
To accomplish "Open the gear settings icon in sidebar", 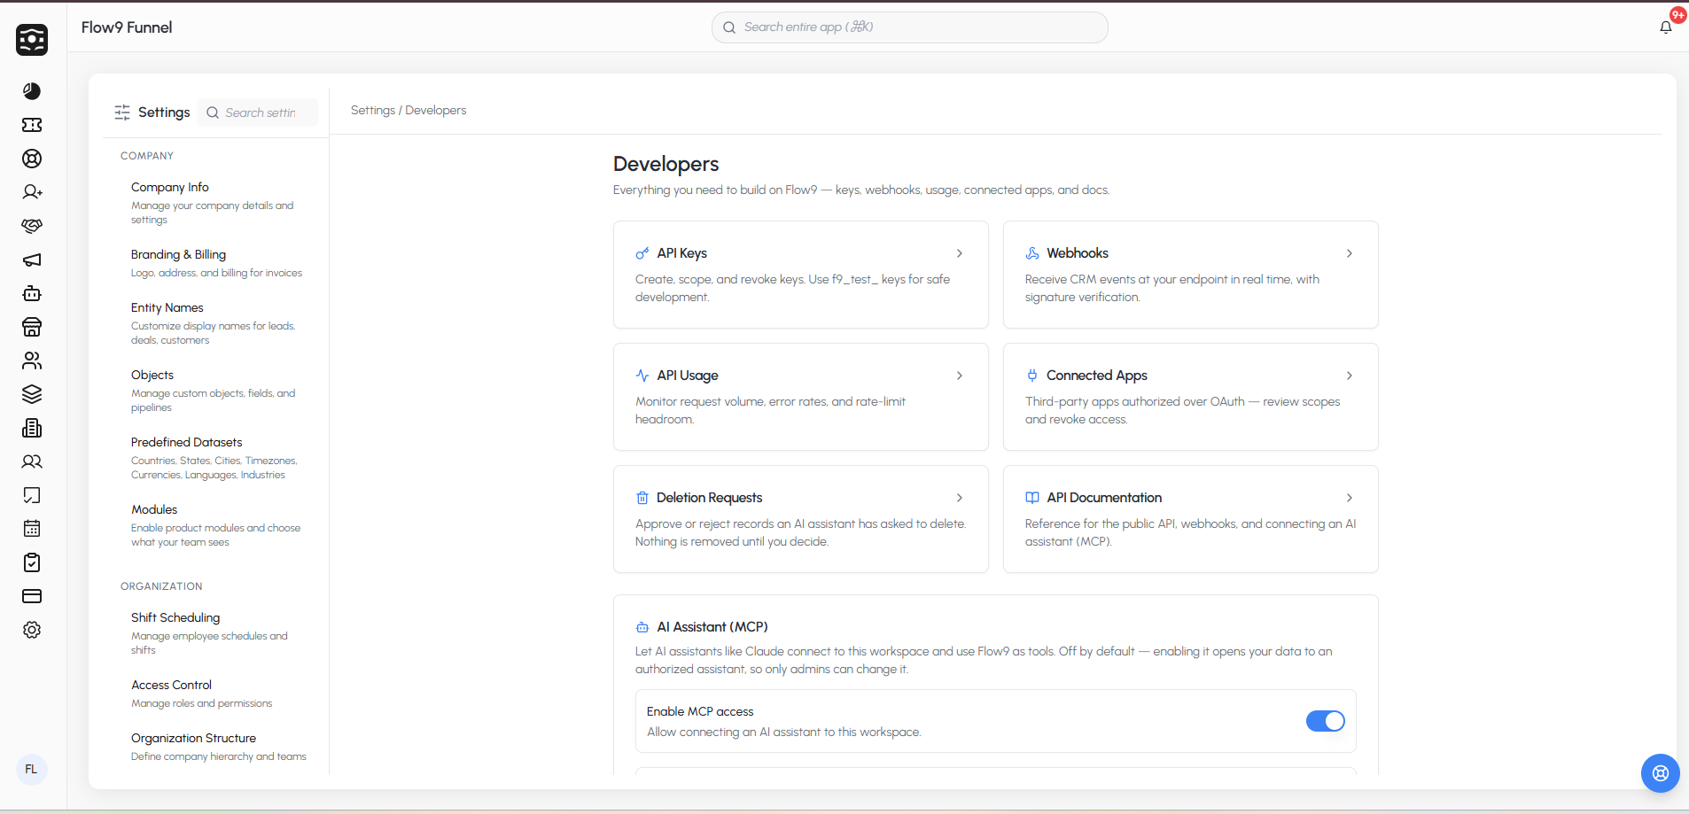I will (x=32, y=630).
